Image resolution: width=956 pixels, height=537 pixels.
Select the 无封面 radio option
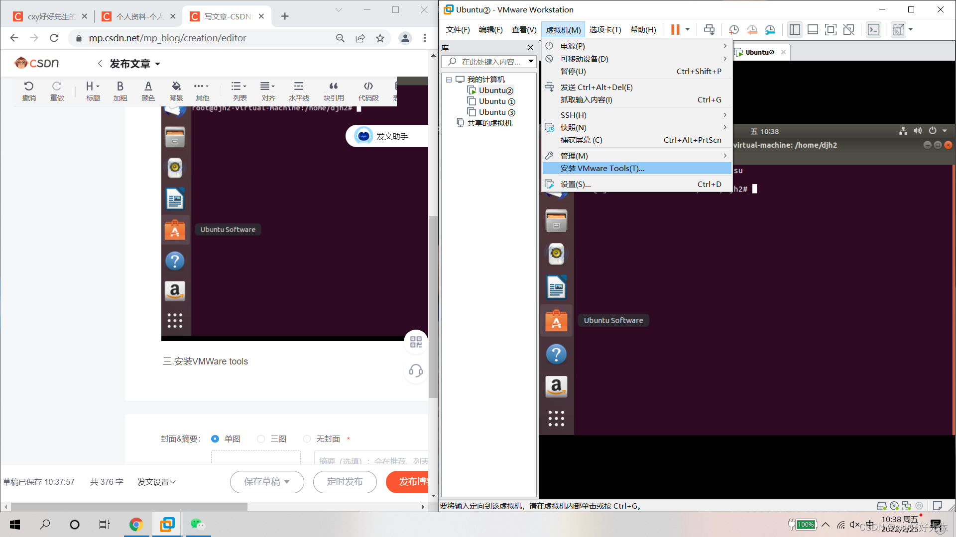tap(307, 439)
